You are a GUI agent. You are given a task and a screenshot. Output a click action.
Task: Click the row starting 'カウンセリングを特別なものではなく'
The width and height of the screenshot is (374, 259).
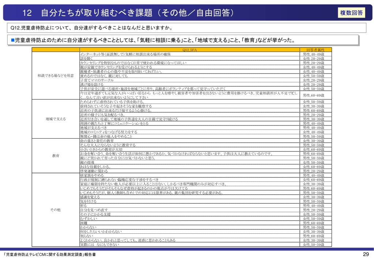tap(190, 63)
